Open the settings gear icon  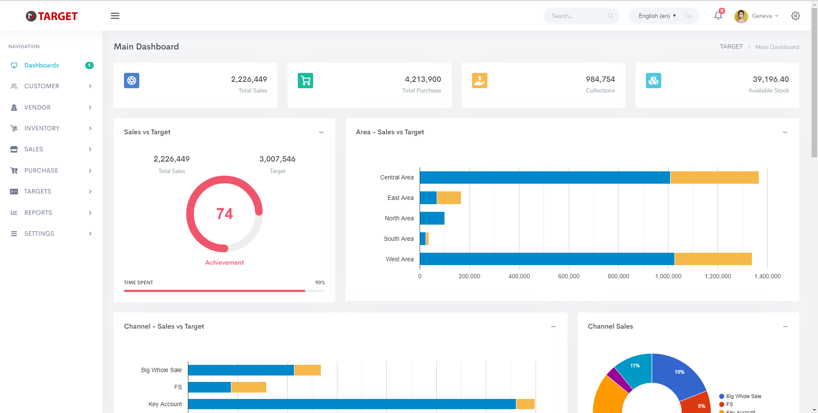(795, 16)
